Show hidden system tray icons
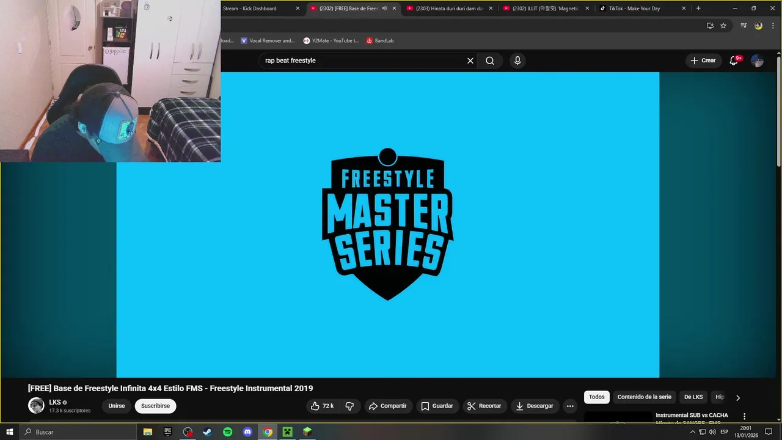 (692, 432)
